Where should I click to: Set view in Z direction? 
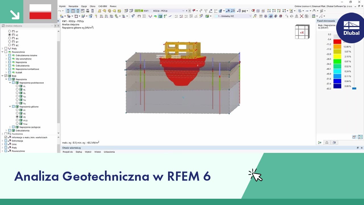tap(279, 11)
